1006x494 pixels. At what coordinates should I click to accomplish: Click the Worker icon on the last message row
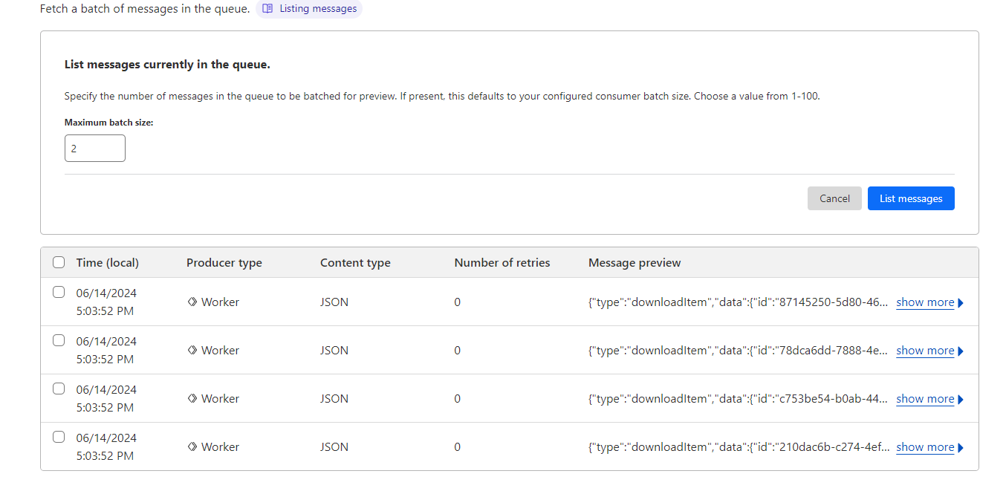pos(192,446)
